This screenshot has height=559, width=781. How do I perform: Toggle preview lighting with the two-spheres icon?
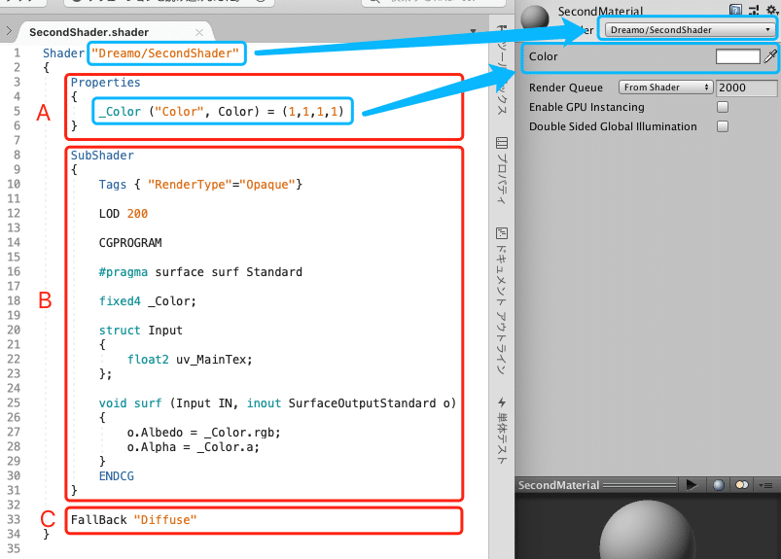click(x=742, y=485)
